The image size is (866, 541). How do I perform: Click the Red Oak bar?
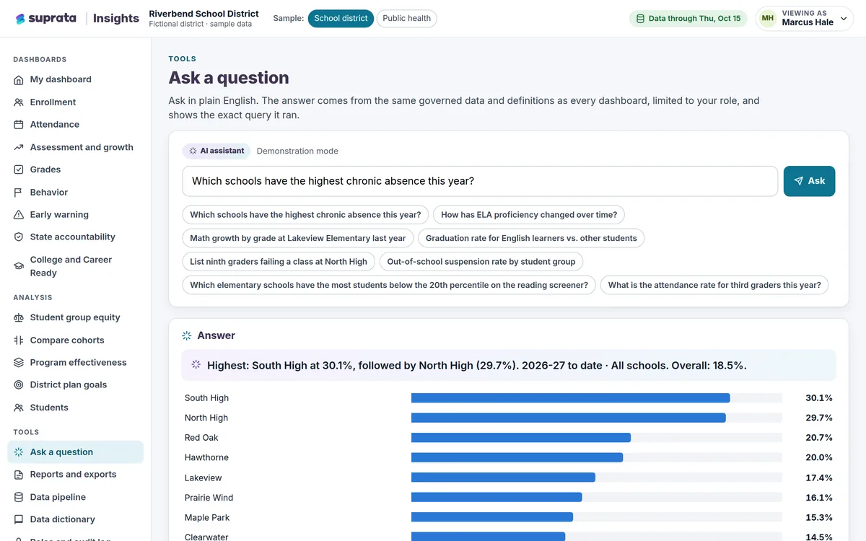pos(521,438)
